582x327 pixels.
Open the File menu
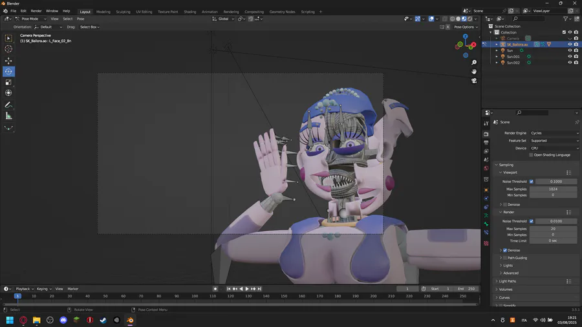pyautogui.click(x=14, y=11)
